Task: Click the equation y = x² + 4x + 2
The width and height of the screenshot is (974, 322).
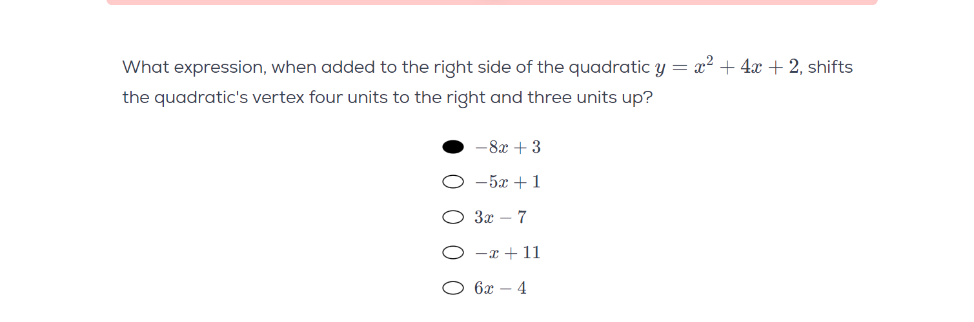Action: point(727,65)
